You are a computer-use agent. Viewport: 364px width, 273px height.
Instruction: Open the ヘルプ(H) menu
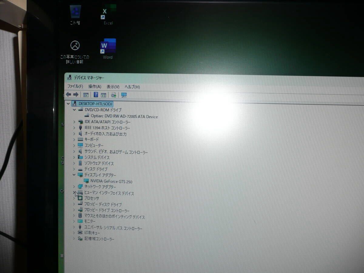point(132,87)
